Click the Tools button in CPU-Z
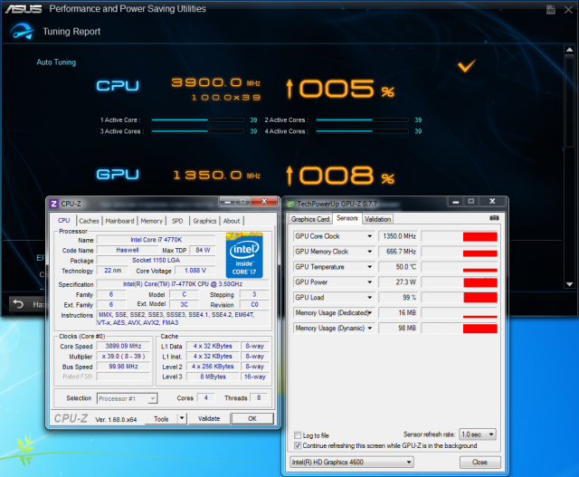This screenshot has height=477, width=579. pos(161,419)
